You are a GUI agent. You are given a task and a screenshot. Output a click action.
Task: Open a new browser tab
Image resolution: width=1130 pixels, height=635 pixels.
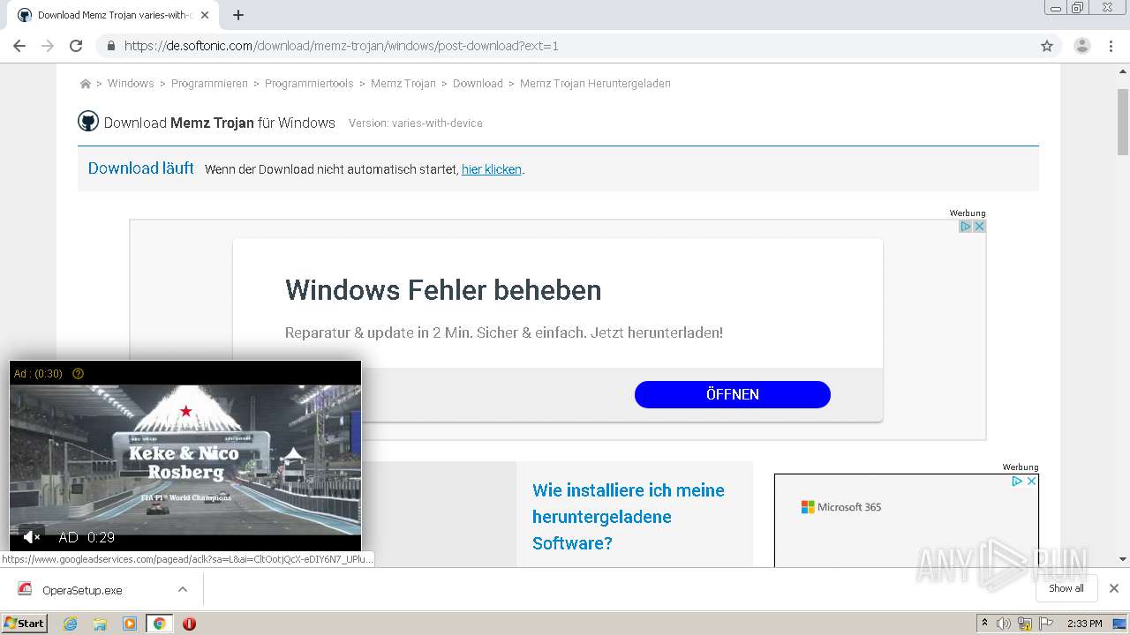238,15
